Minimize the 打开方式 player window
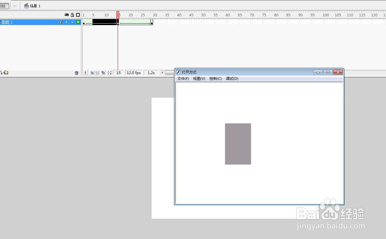The width and height of the screenshot is (386, 239). 318,72
